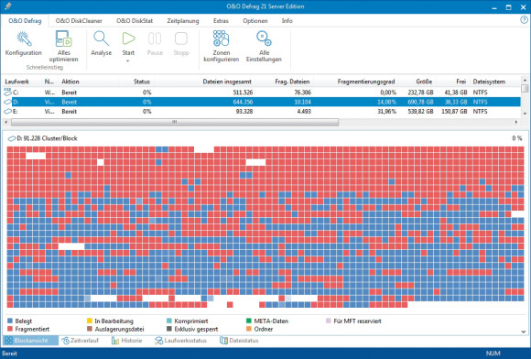
Task: Open the Extras tab
Action: tap(221, 21)
